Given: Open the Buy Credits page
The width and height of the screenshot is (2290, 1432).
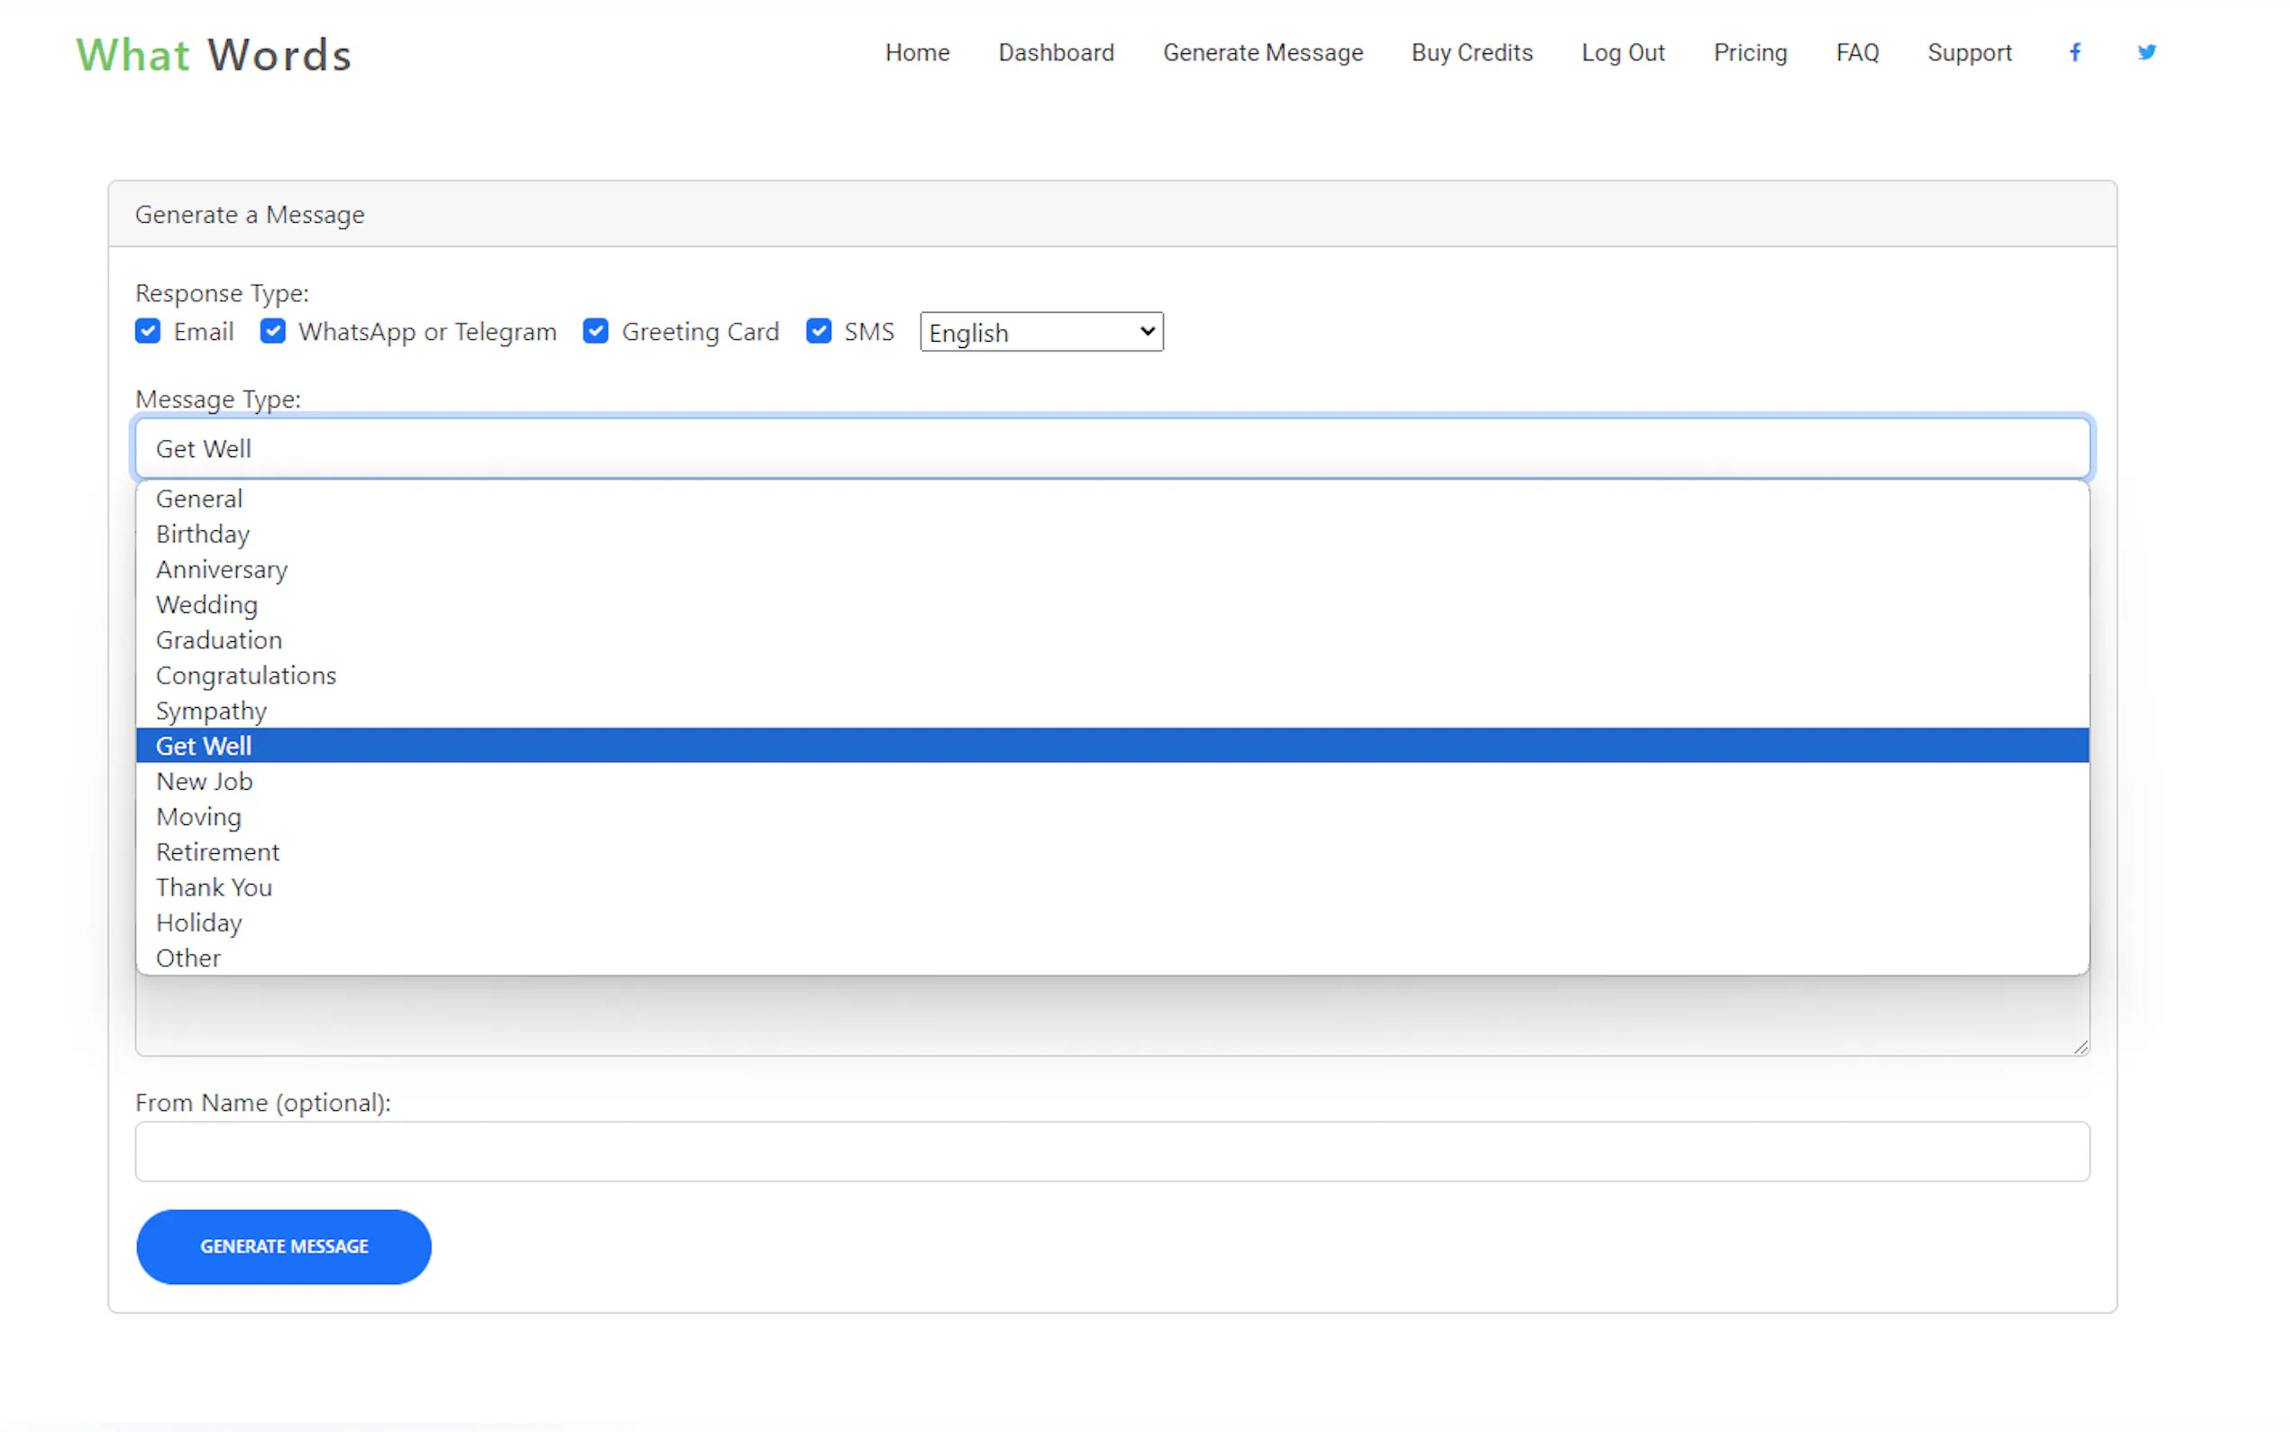Looking at the screenshot, I should click(1471, 53).
